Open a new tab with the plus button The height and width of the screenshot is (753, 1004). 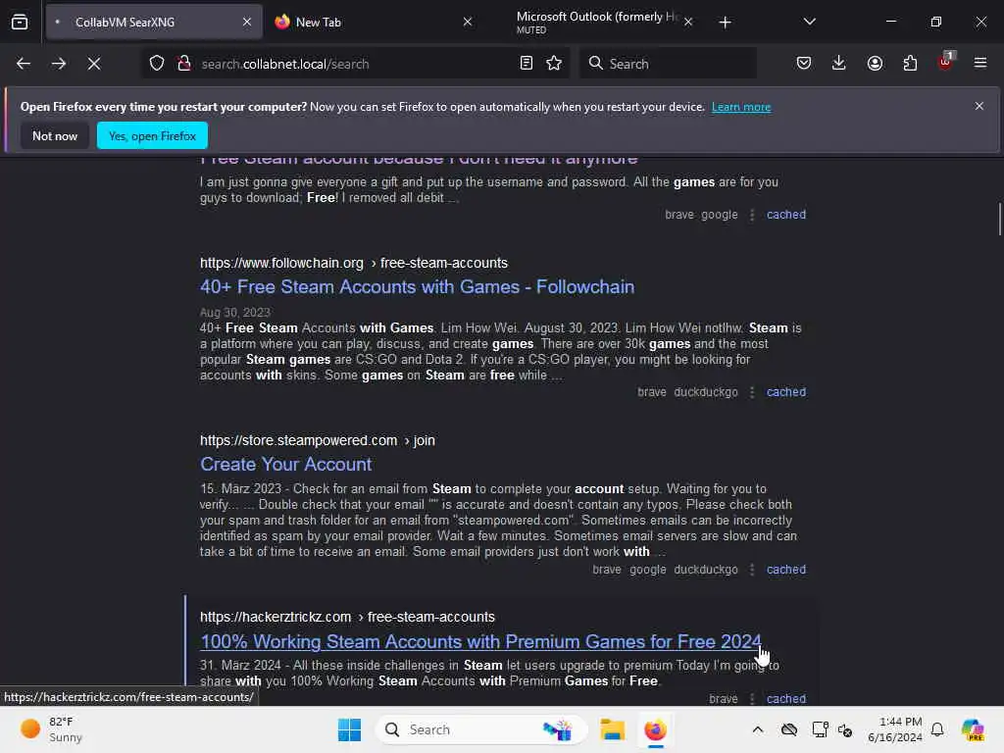[x=725, y=23]
